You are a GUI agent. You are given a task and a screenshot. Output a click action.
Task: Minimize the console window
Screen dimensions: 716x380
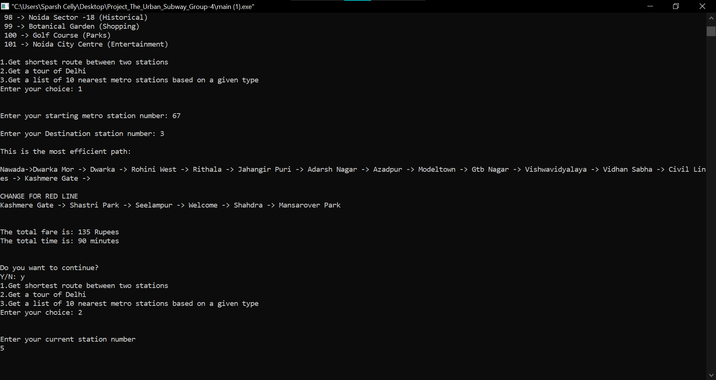click(650, 6)
